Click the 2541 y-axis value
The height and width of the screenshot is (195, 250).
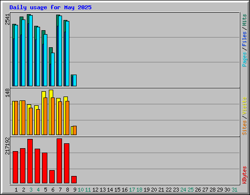(8, 19)
